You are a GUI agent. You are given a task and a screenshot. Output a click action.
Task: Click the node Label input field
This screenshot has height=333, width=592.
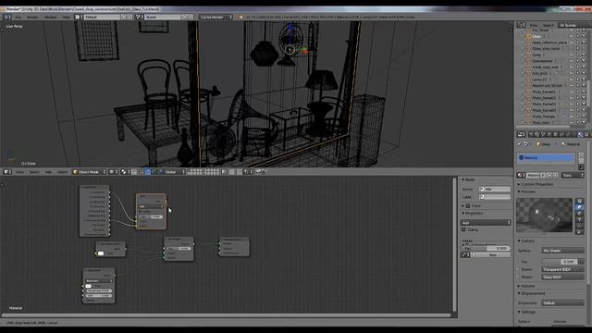[495, 197]
